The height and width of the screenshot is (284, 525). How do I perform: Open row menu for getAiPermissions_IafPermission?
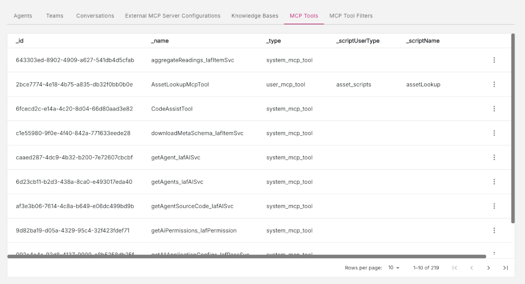pyautogui.click(x=494, y=231)
